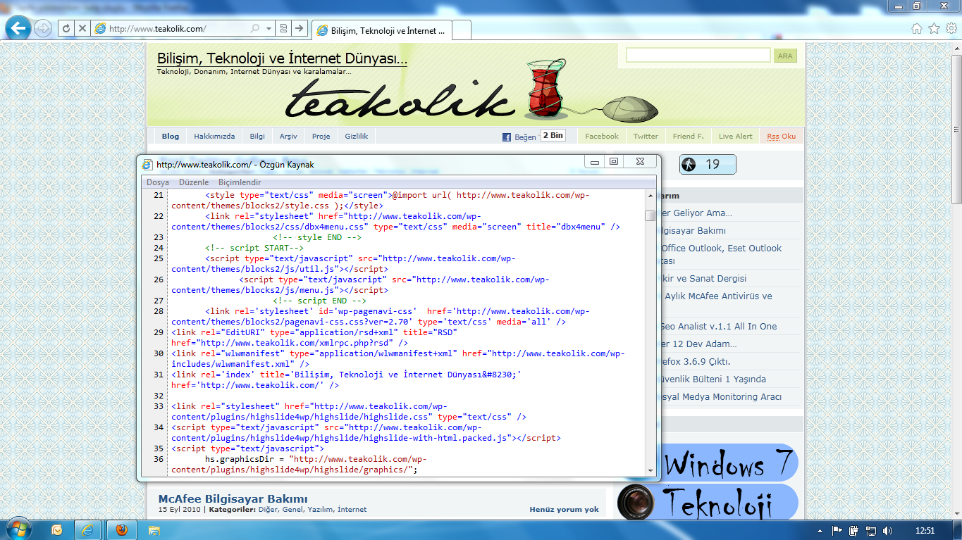Open 'Seo Analist v.1.1 All In One' link
Screen dimensions: 962x540
click(718, 327)
